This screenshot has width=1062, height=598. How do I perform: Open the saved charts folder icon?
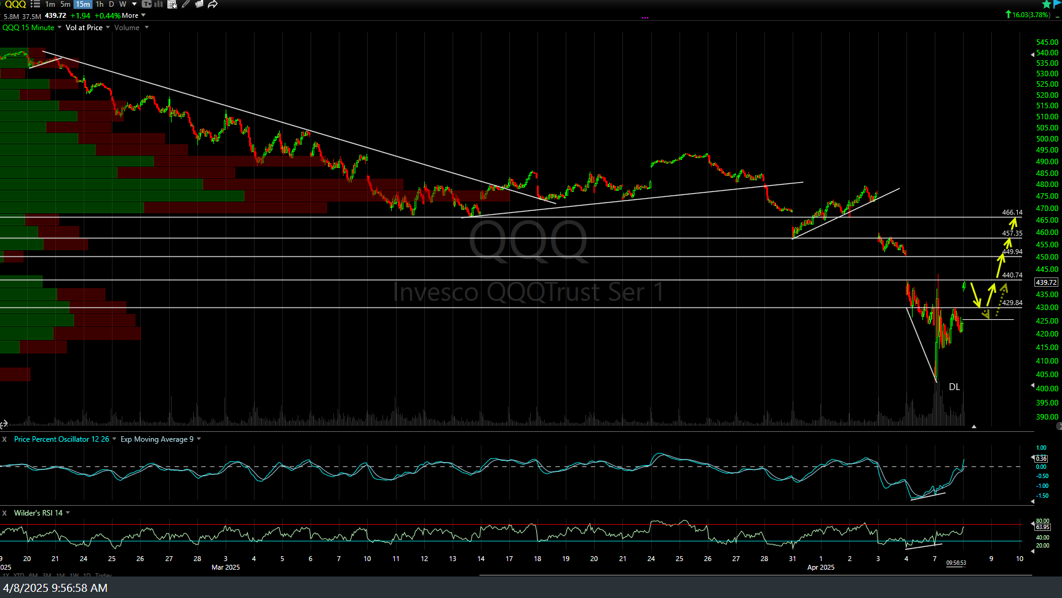tap(199, 4)
